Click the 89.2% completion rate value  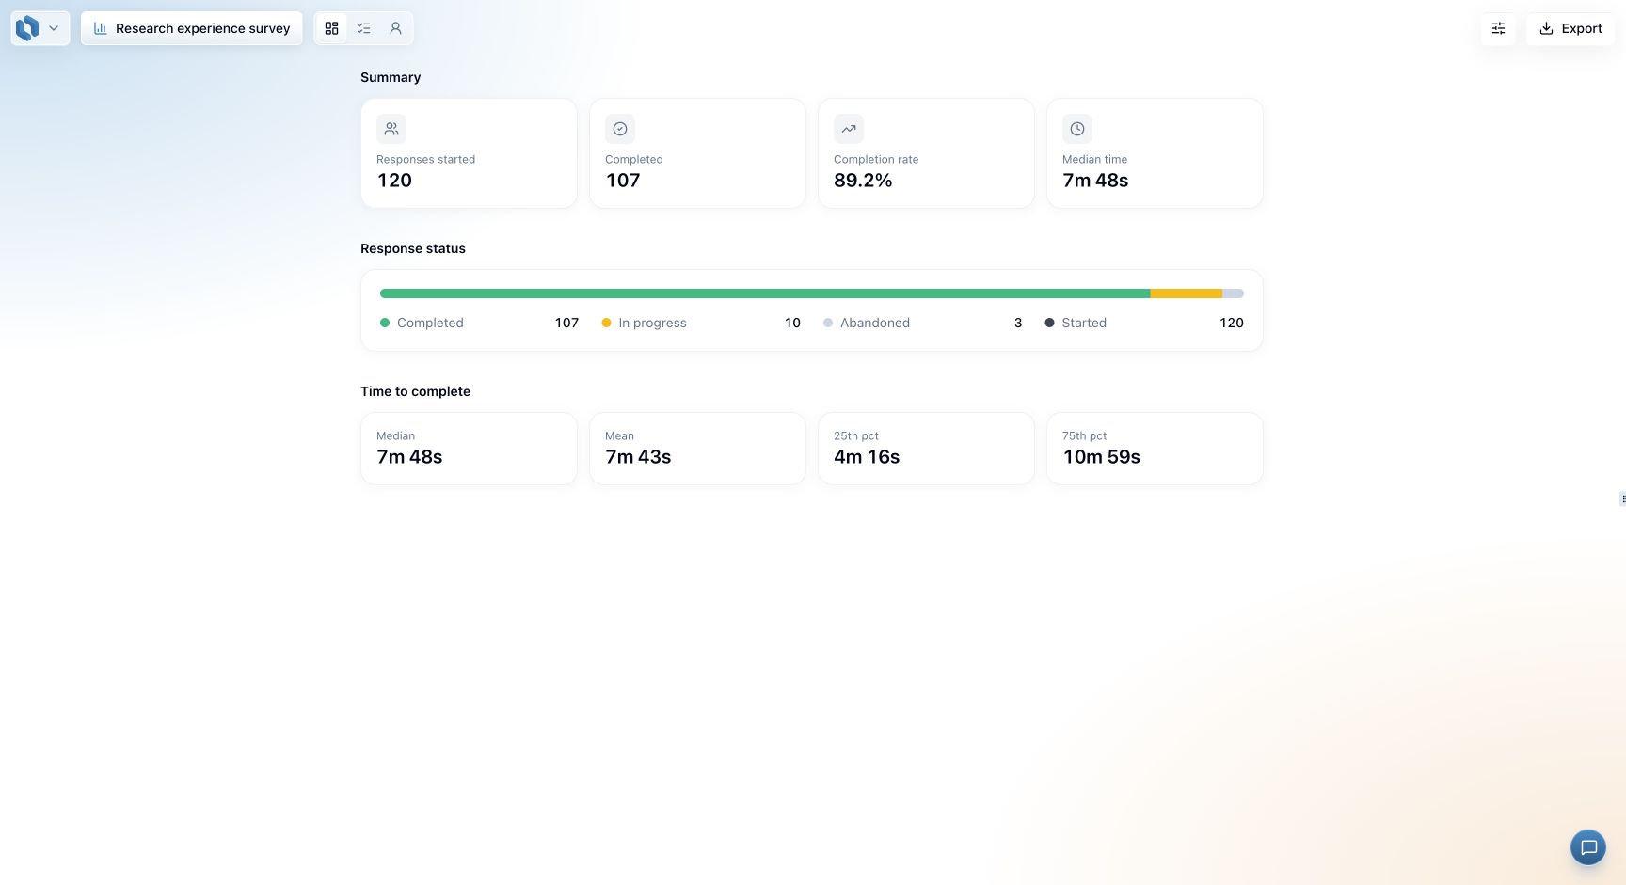coord(863,181)
